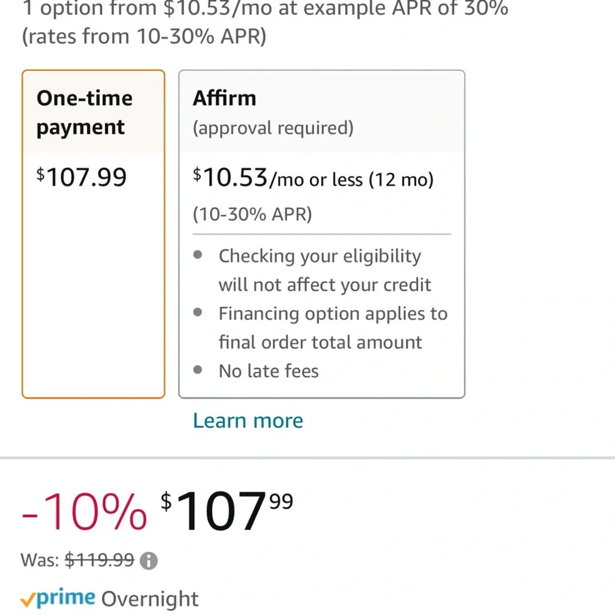Click the 10-30% APR text in Affirm card

click(252, 214)
